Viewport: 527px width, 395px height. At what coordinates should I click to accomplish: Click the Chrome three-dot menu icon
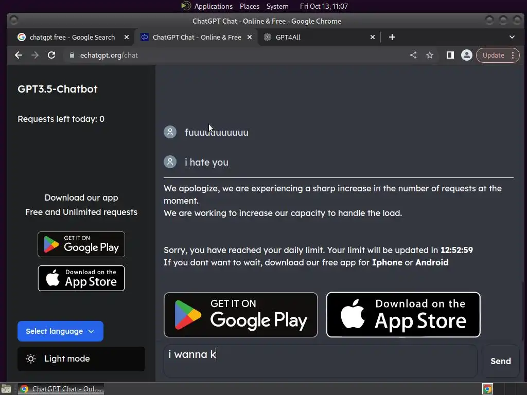(x=513, y=55)
